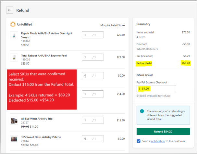This screenshot has width=197, height=154.
Task: Click the $0.00 line total for Sweet Oasis Palette
Action: 121,139
